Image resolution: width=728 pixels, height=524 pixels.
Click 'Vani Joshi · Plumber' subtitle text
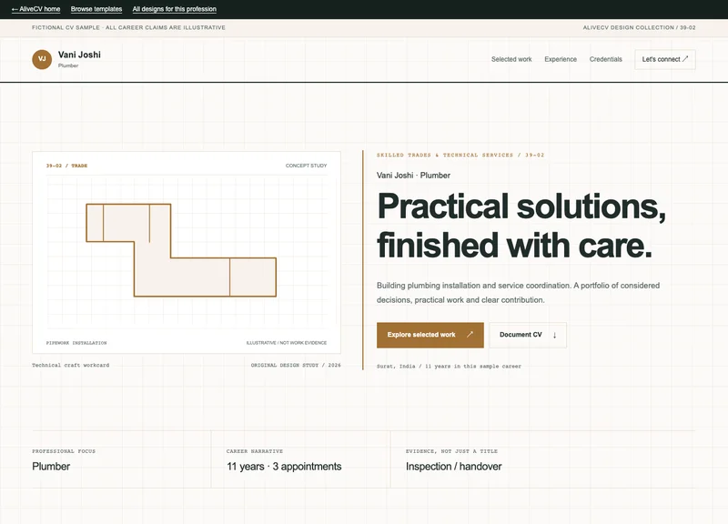pos(413,175)
